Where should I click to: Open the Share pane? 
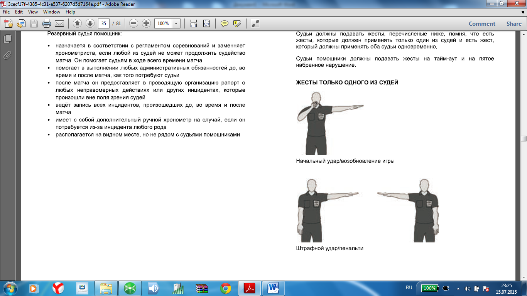click(514, 24)
